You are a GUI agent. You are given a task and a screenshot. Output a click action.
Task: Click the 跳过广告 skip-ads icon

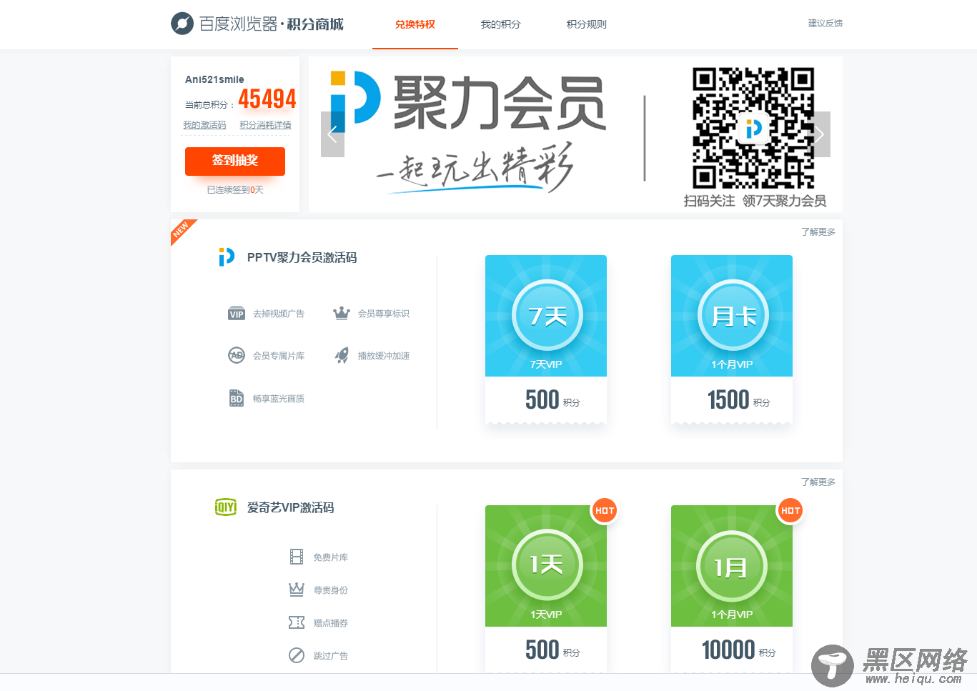297,655
